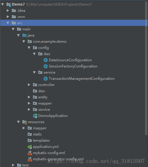This screenshot has height=167, width=148.
Task: Select the Demo7 project root label
Action: tap(18, 4)
